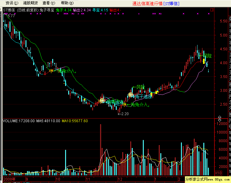Image resolution: width=231 pixels, height=183 pixels.
Task: Click the month 10 date axis label
Action: coord(58,179)
